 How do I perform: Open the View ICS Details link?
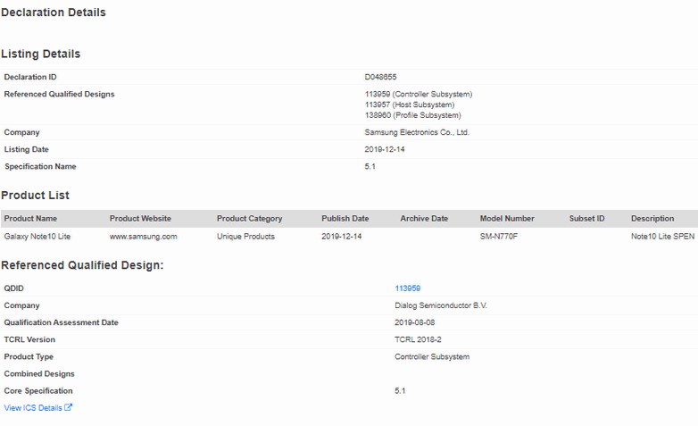33,408
